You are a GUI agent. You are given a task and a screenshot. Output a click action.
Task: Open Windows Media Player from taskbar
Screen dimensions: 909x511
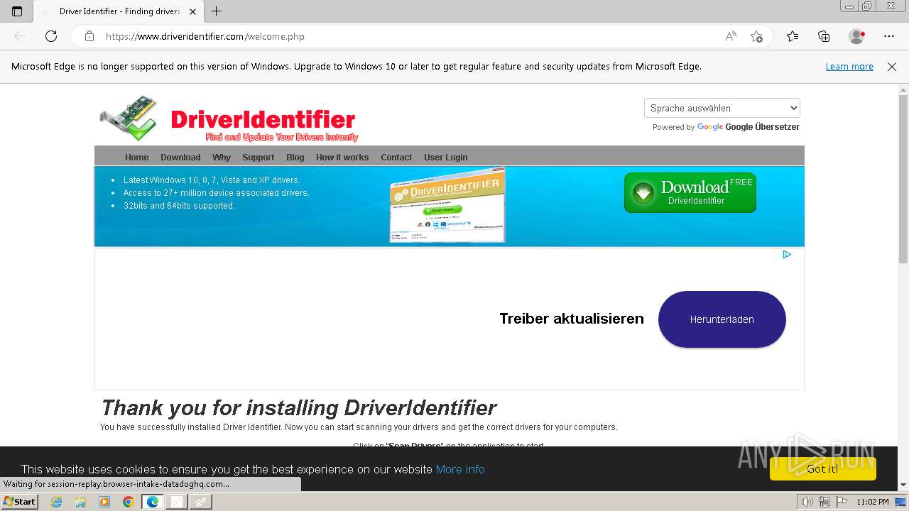pos(104,502)
